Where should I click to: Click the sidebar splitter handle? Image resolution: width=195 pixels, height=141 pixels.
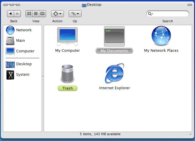coord(43,76)
